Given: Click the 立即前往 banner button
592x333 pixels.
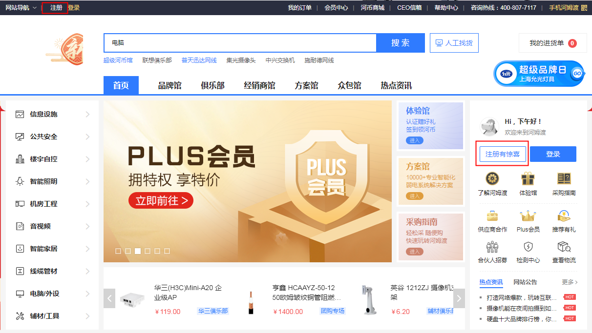Looking at the screenshot, I should click(x=161, y=200).
